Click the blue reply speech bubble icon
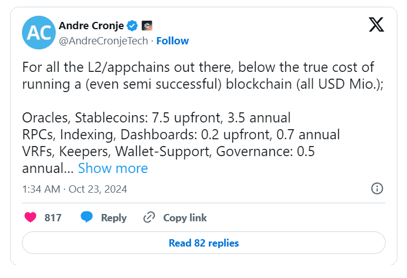This screenshot has height=278, width=407. point(87,217)
